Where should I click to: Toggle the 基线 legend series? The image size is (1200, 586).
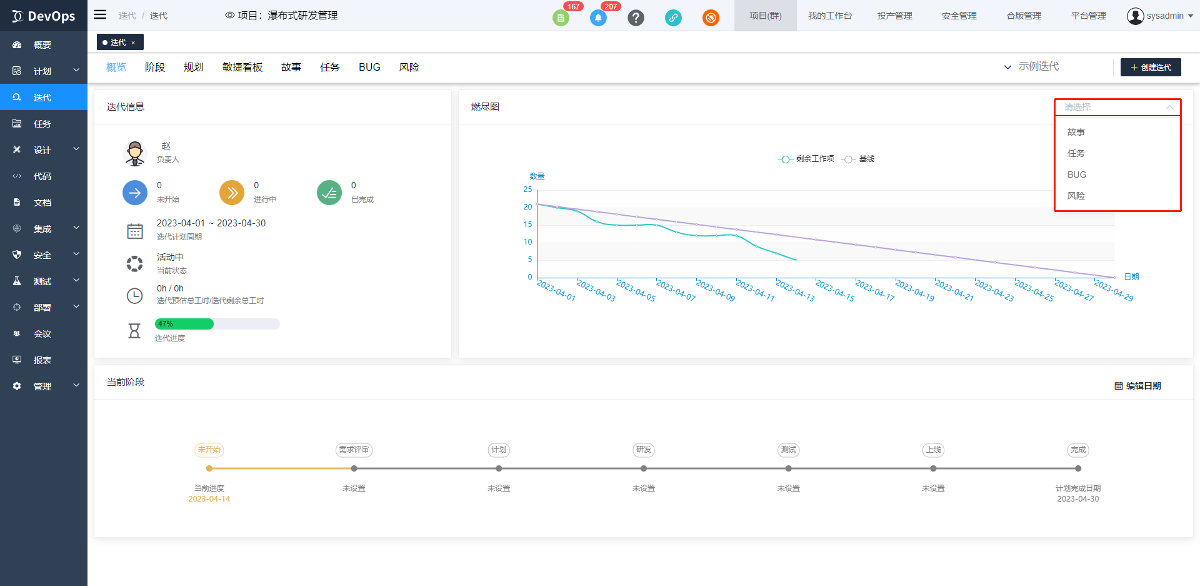point(858,159)
